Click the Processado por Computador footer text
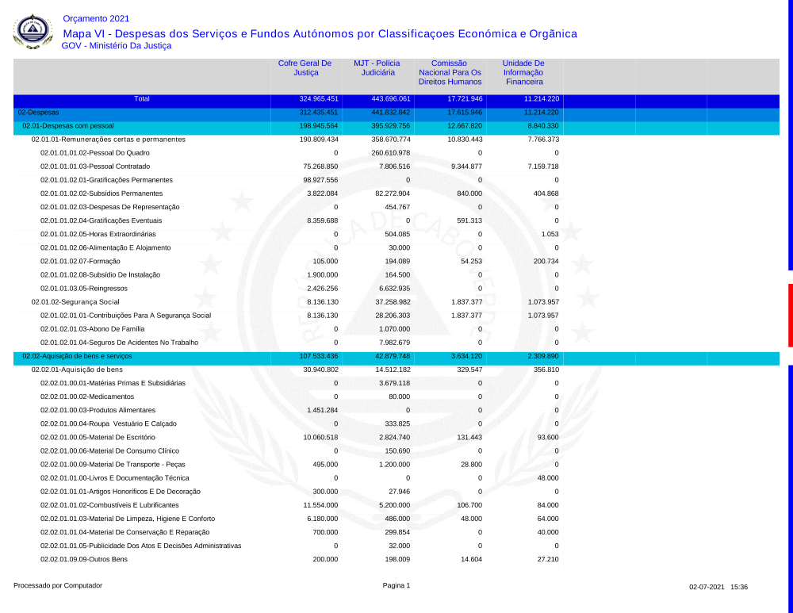Screen dimensions: 793x613 [58, 586]
